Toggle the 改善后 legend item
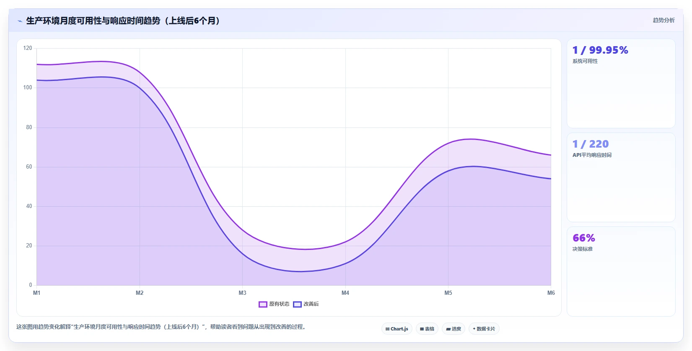 point(306,304)
